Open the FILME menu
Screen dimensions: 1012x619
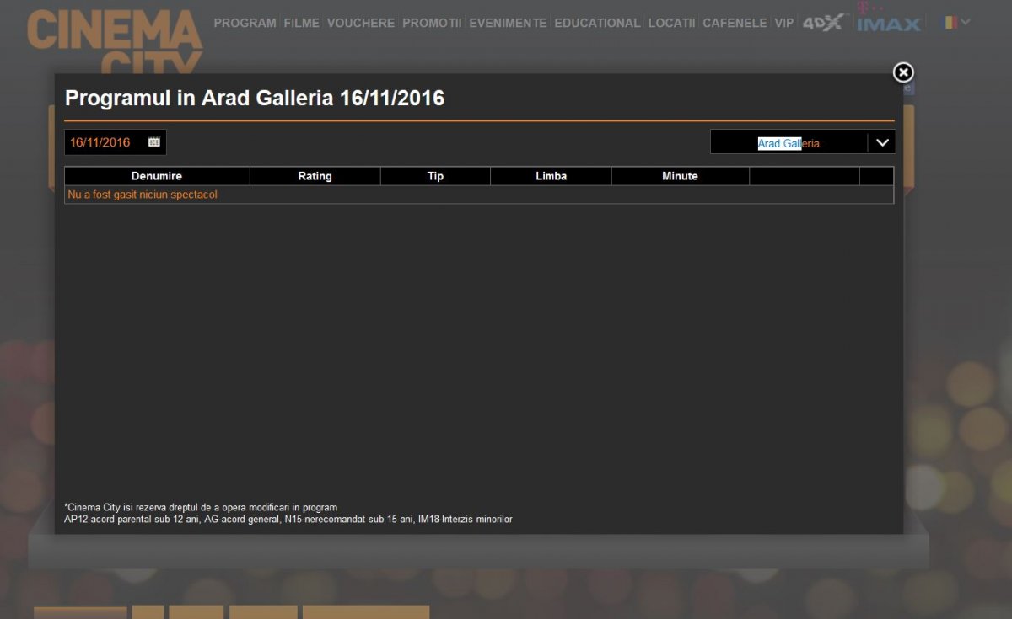pos(302,23)
